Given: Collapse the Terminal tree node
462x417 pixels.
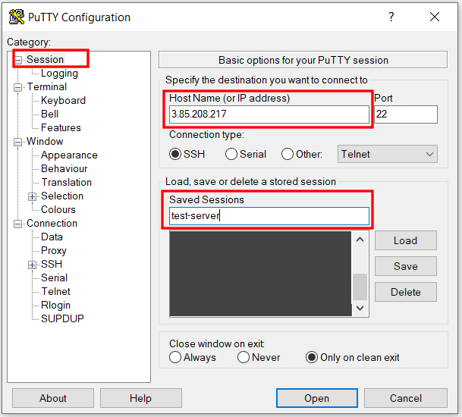Looking at the screenshot, I should click(18, 87).
